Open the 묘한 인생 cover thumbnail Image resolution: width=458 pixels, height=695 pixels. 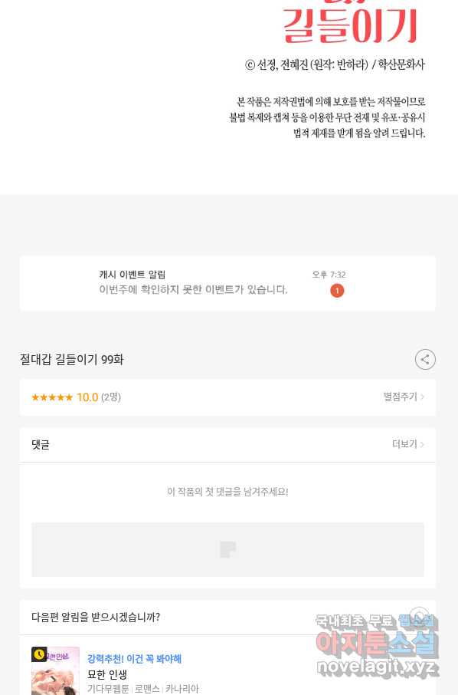pyautogui.click(x=55, y=670)
